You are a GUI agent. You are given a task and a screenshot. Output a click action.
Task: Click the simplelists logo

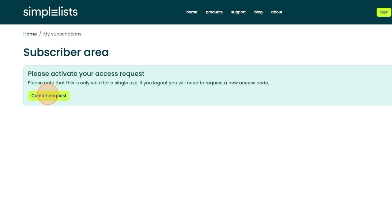pyautogui.click(x=51, y=12)
